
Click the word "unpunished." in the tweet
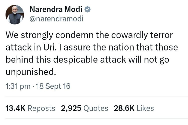click(30, 72)
